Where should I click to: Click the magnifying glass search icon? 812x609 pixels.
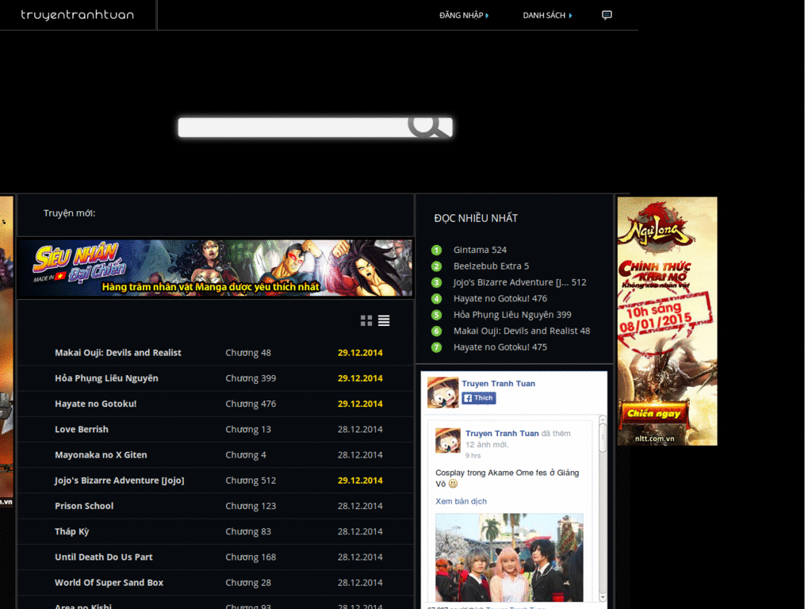pyautogui.click(x=428, y=125)
